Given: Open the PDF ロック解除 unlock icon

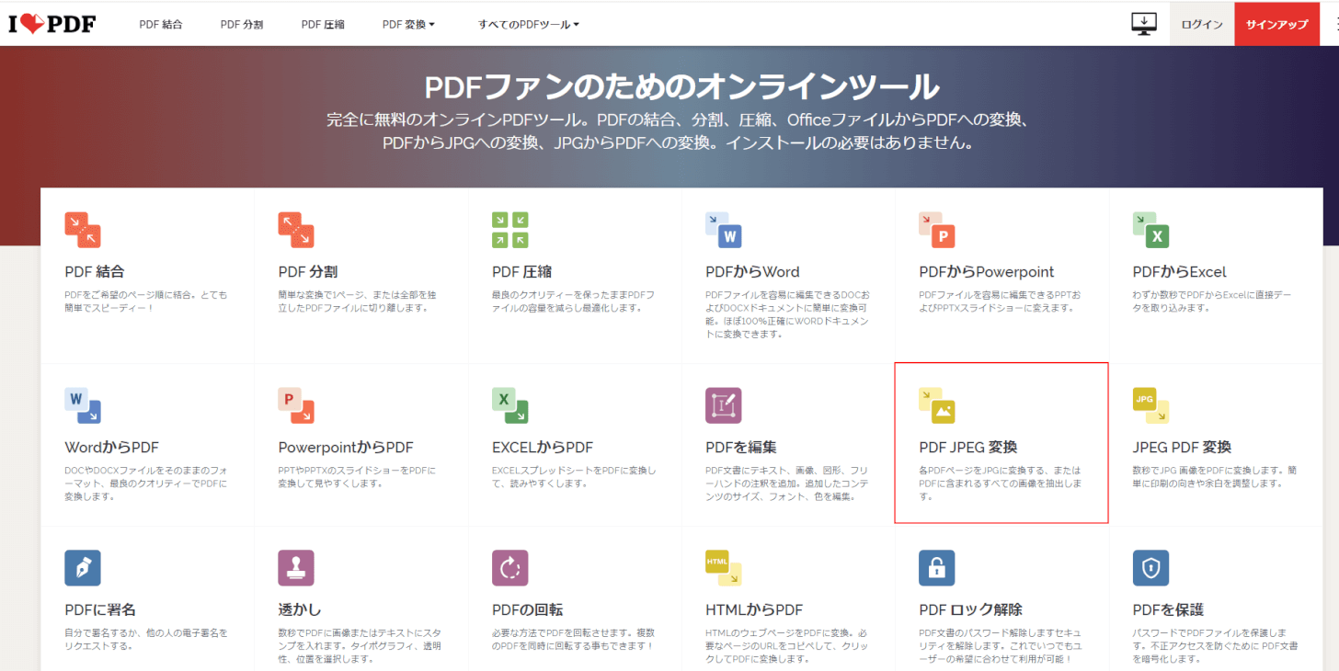Looking at the screenshot, I should (937, 568).
